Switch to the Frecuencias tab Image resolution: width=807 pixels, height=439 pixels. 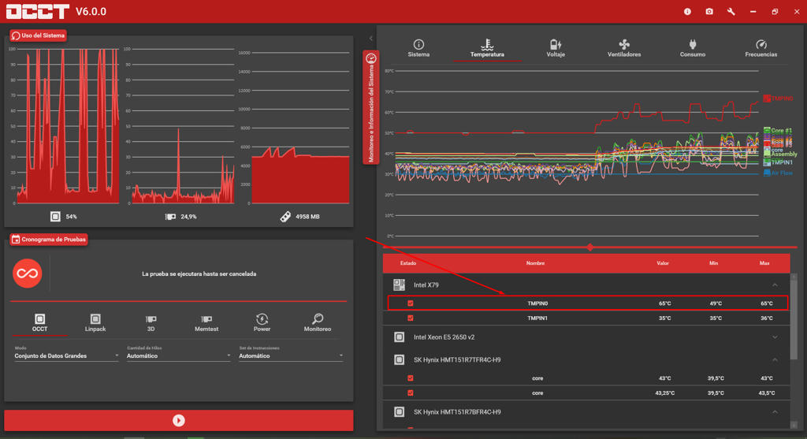761,48
